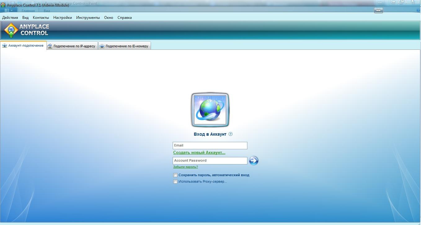This screenshot has height=225, width=421.
Task: Click the Anyplace Control 7.1 title text
Action: (38, 5)
